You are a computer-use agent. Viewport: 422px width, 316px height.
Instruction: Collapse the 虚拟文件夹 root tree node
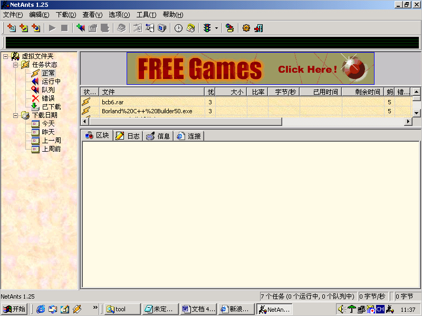[x=5, y=56]
